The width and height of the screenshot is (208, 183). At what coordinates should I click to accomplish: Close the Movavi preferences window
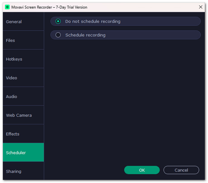(x=201, y=7)
